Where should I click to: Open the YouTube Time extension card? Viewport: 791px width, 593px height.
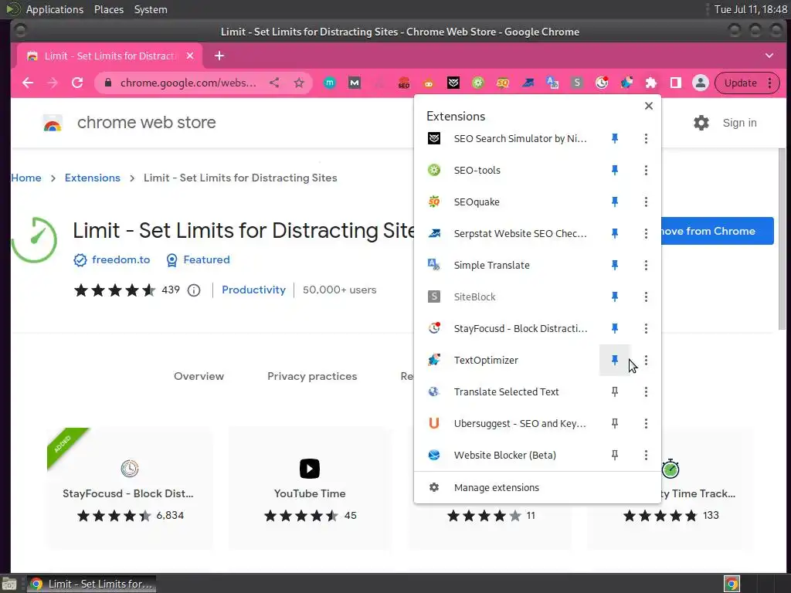coord(310,488)
